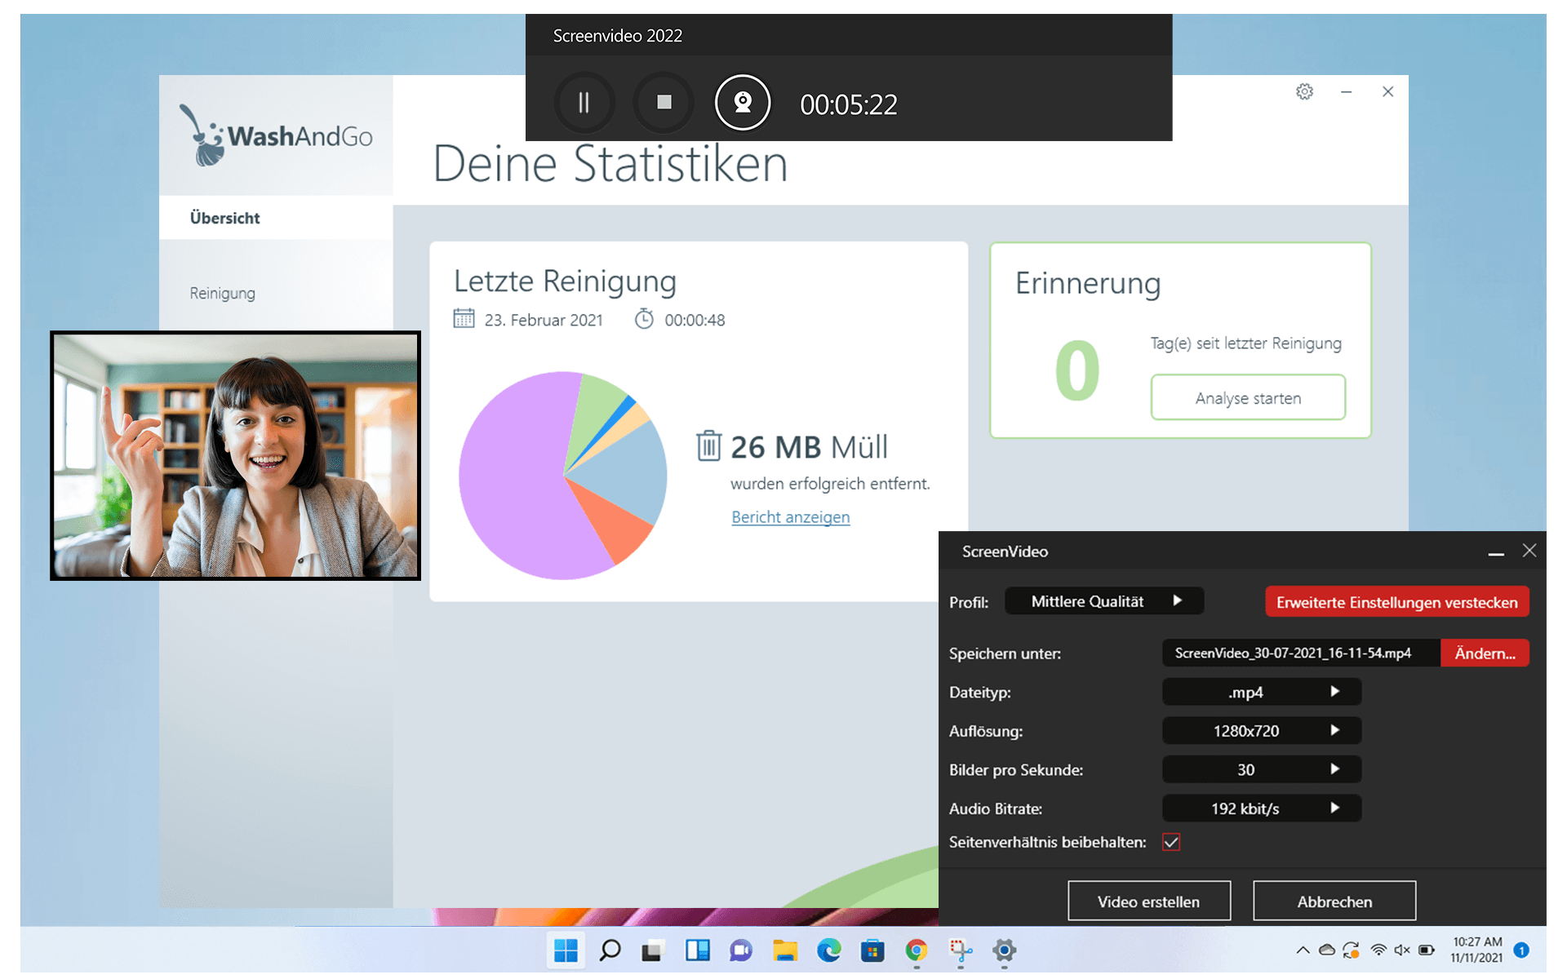Screen dimensions: 1567x979
Task: Click the Windows Start button
Action: click(x=566, y=950)
